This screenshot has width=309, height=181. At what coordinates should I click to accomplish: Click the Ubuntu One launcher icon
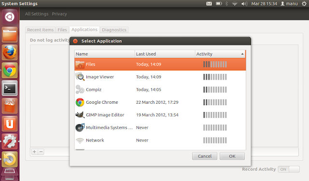point(10,124)
